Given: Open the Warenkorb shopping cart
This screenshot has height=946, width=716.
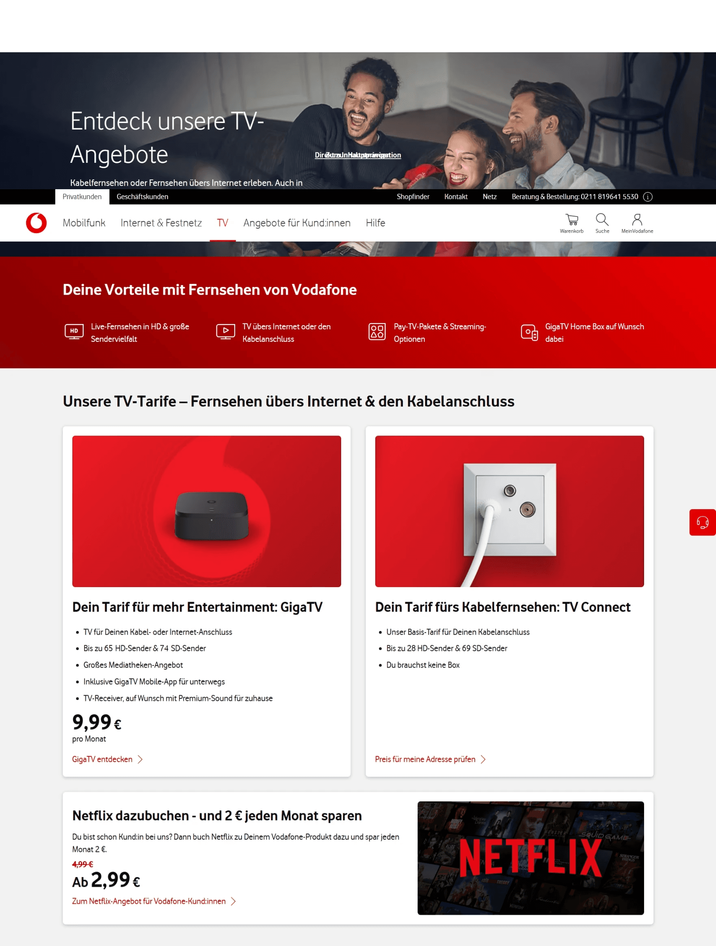Looking at the screenshot, I should [571, 223].
